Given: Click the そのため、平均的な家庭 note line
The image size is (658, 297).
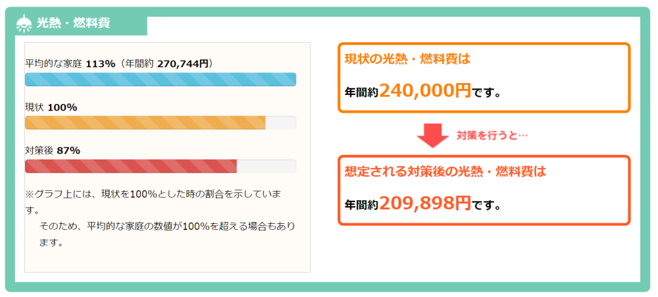Looking at the screenshot, I should tap(167, 226).
